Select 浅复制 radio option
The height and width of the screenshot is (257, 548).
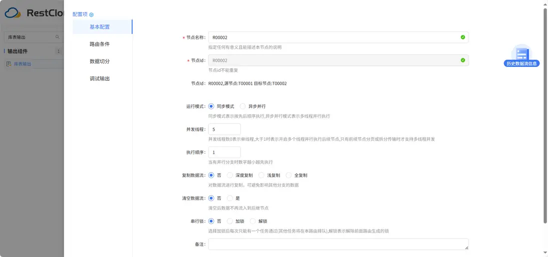(x=262, y=175)
